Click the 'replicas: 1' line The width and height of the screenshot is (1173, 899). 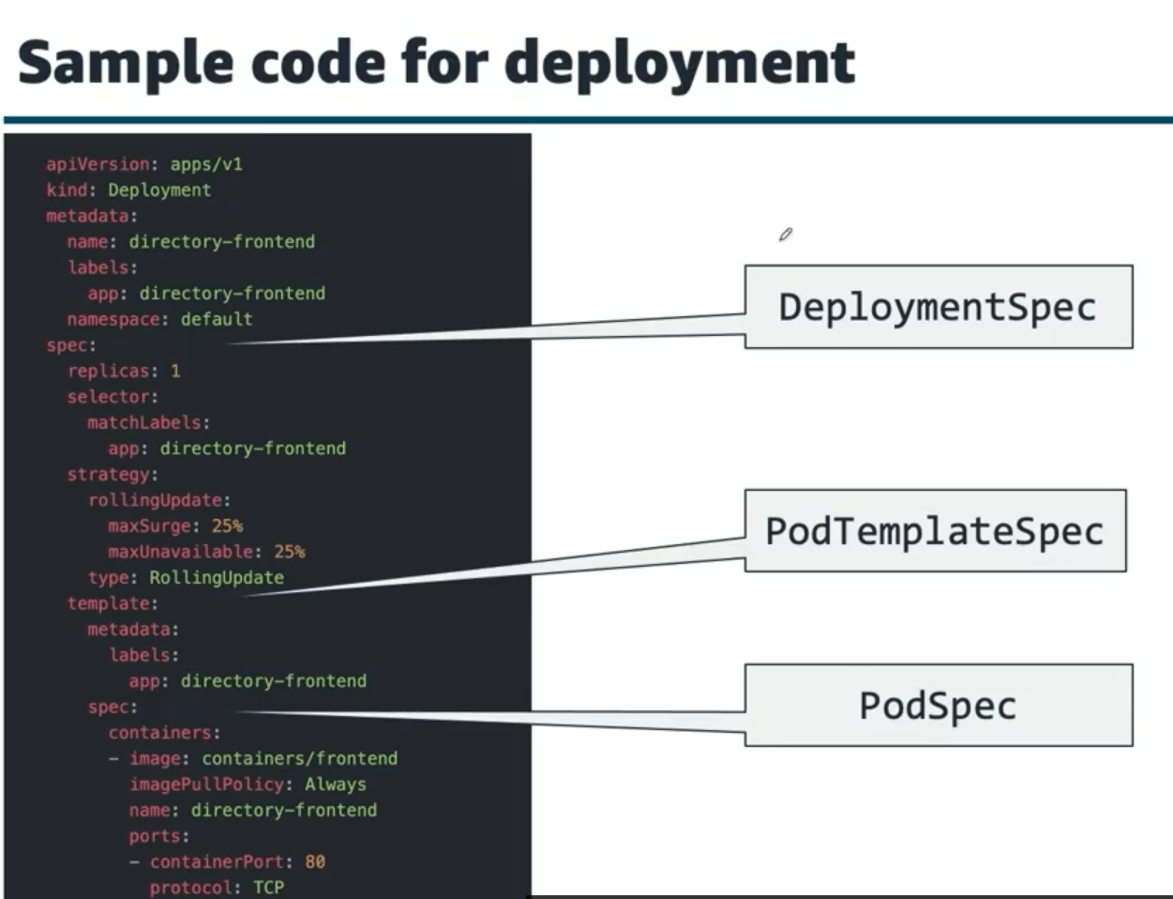pyautogui.click(x=124, y=371)
